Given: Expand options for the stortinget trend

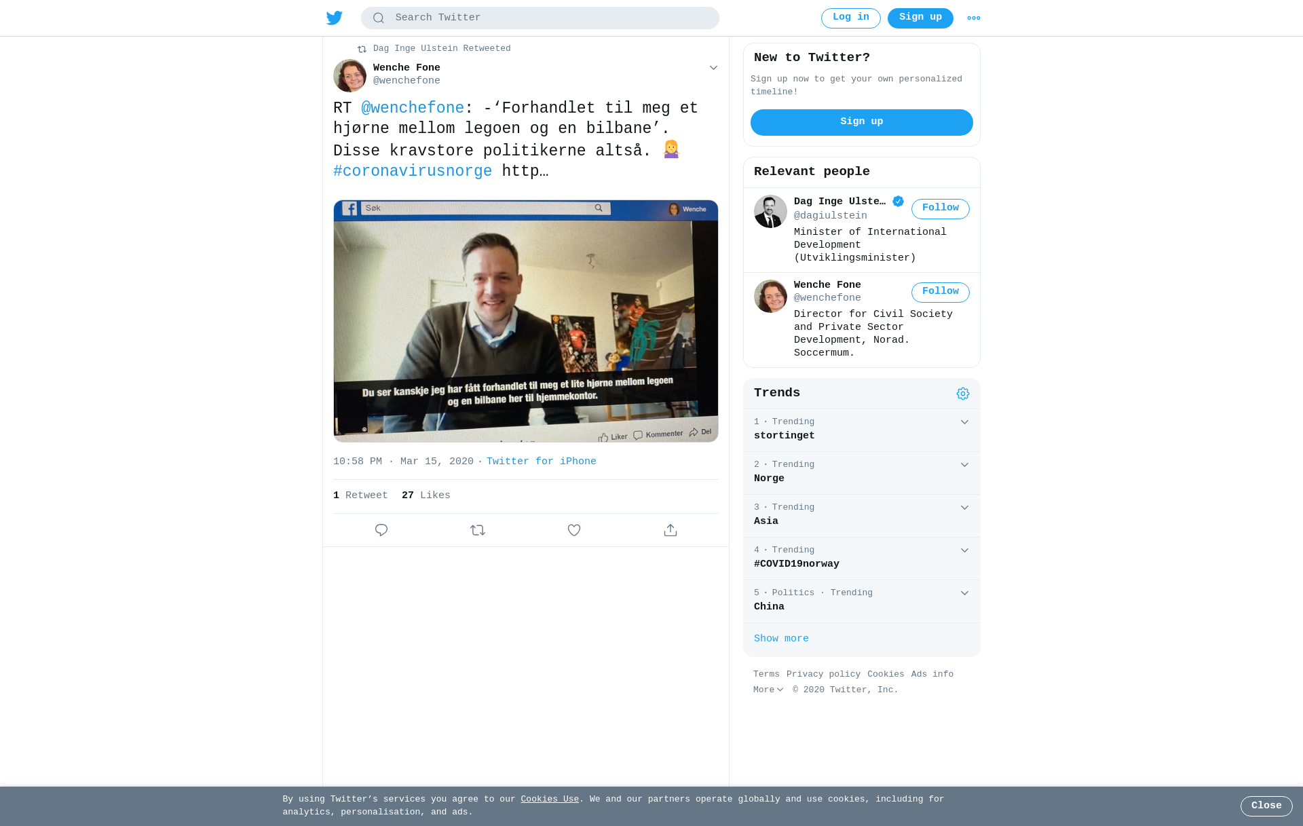Looking at the screenshot, I should (964, 422).
